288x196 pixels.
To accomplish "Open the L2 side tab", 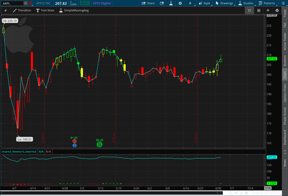I will (285, 152).
